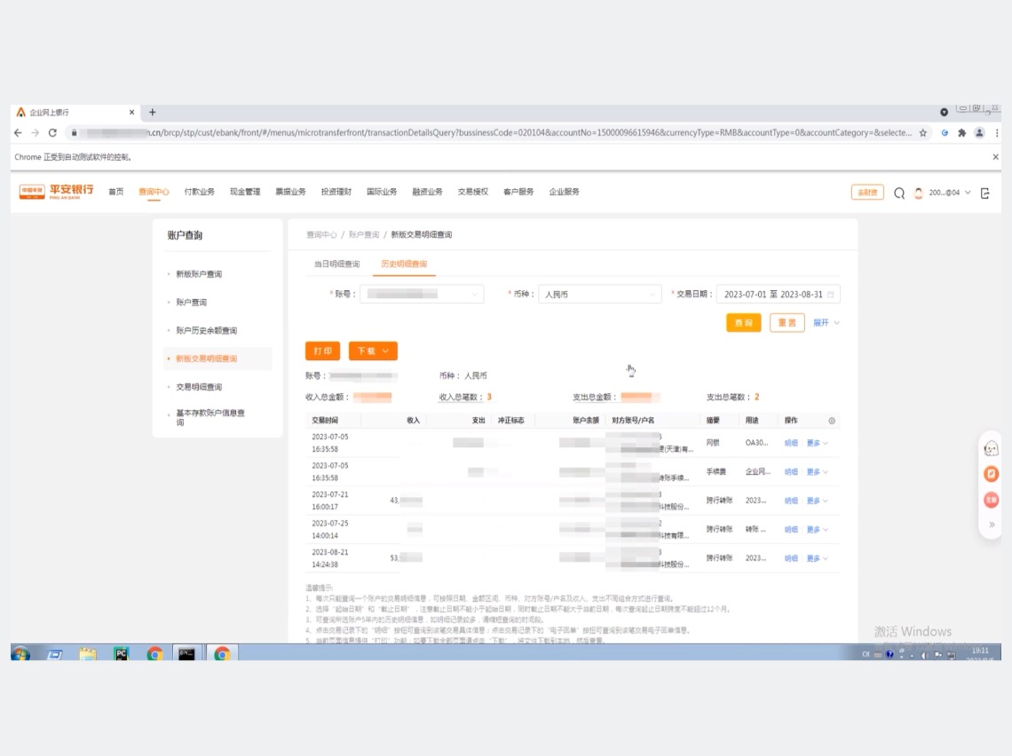Click the search magnifier icon in header
The width and height of the screenshot is (1012, 756).
899,193
